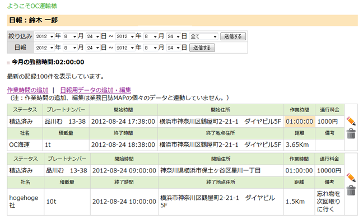The image size is (363, 219).
Task: Open the 作業時間の追加 link
Action: point(28,90)
